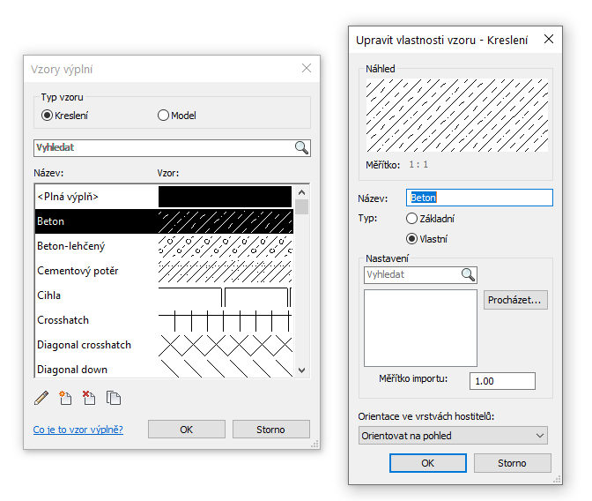Open the Co je to vzor výplně link
Screen dimensions: 592x501
(78, 430)
